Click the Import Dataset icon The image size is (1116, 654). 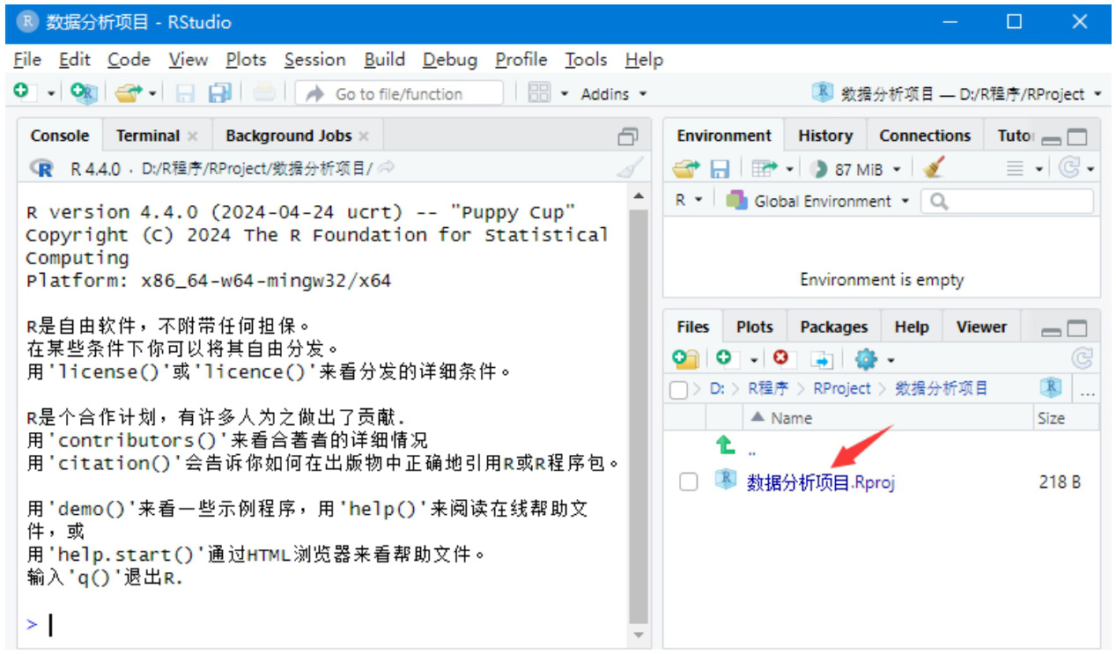tap(765, 168)
